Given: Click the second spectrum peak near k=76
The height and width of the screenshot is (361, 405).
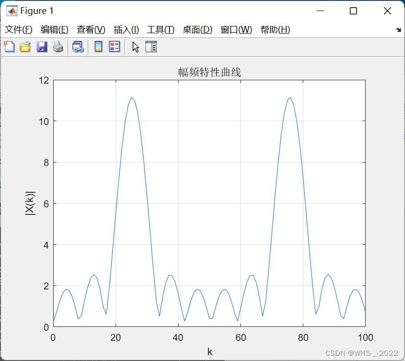Looking at the screenshot, I should (291, 98).
